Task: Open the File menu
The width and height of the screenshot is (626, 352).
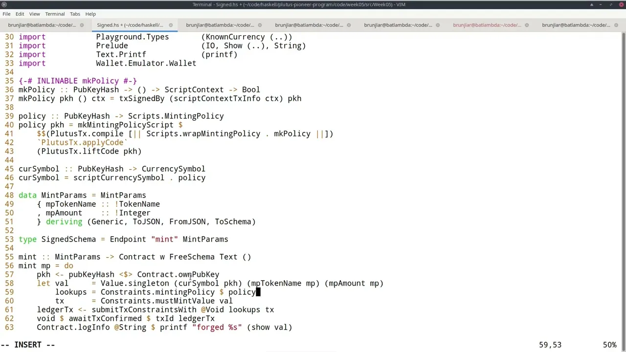Action: pyautogui.click(x=6, y=14)
